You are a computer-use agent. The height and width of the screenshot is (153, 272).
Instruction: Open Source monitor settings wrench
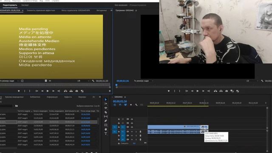click(93, 81)
